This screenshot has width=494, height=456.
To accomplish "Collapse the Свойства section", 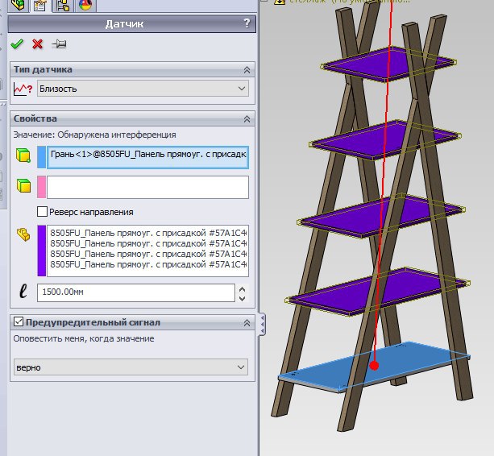I will coord(247,118).
